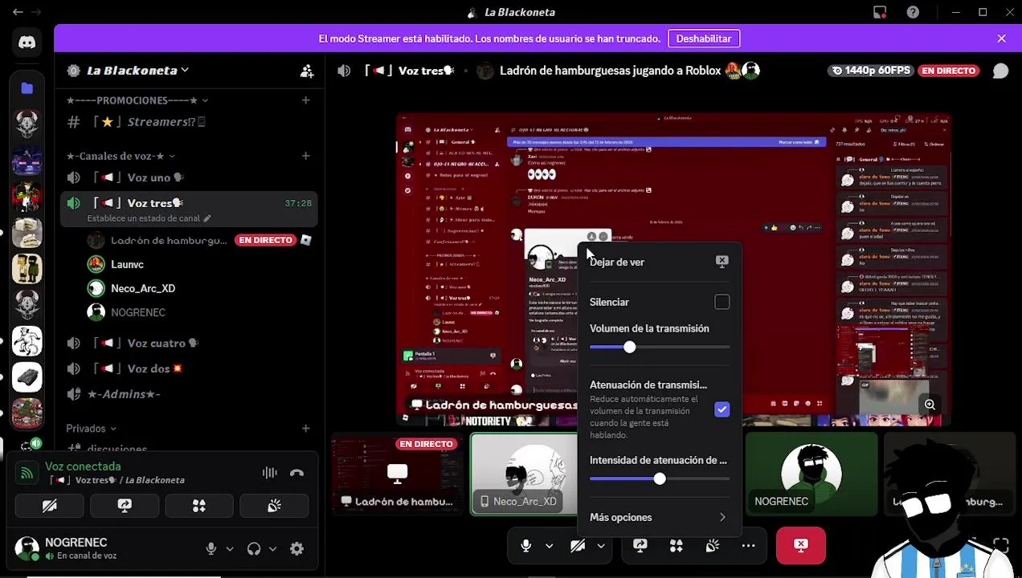Click the 1440p 60FPS quality badge

pos(871,71)
